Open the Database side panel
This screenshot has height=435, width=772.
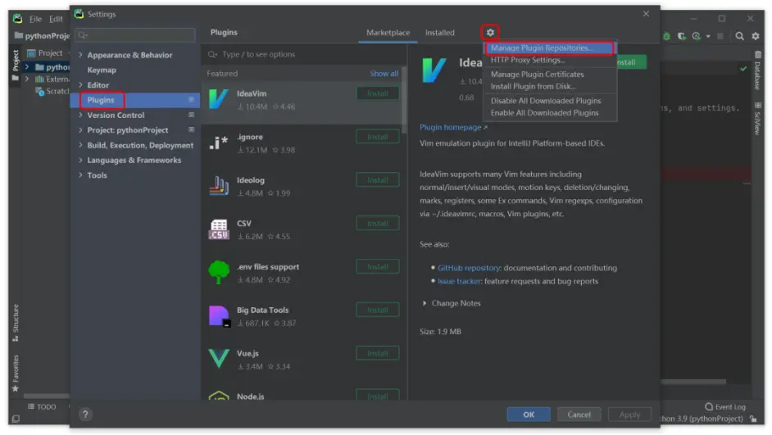(x=758, y=70)
